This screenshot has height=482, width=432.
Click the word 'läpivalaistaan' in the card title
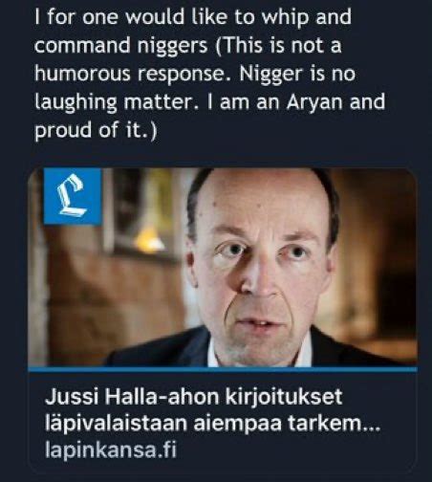116,424
